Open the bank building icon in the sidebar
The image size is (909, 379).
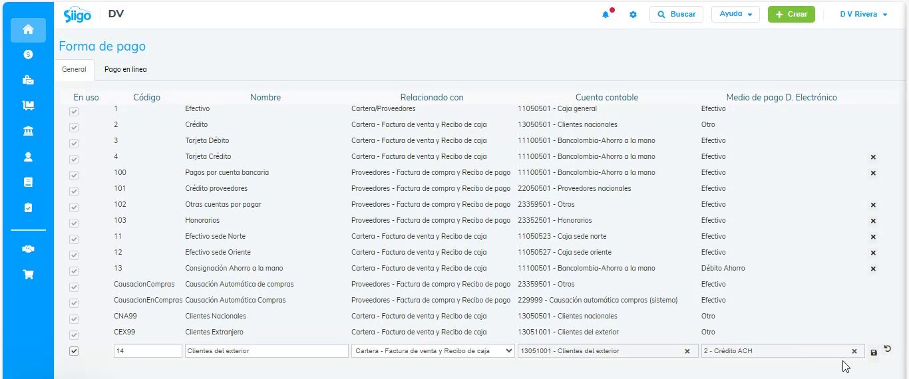[x=28, y=132]
